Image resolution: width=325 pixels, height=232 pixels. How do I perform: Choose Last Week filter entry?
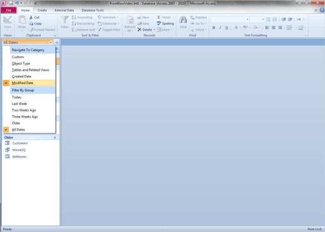[19, 104]
